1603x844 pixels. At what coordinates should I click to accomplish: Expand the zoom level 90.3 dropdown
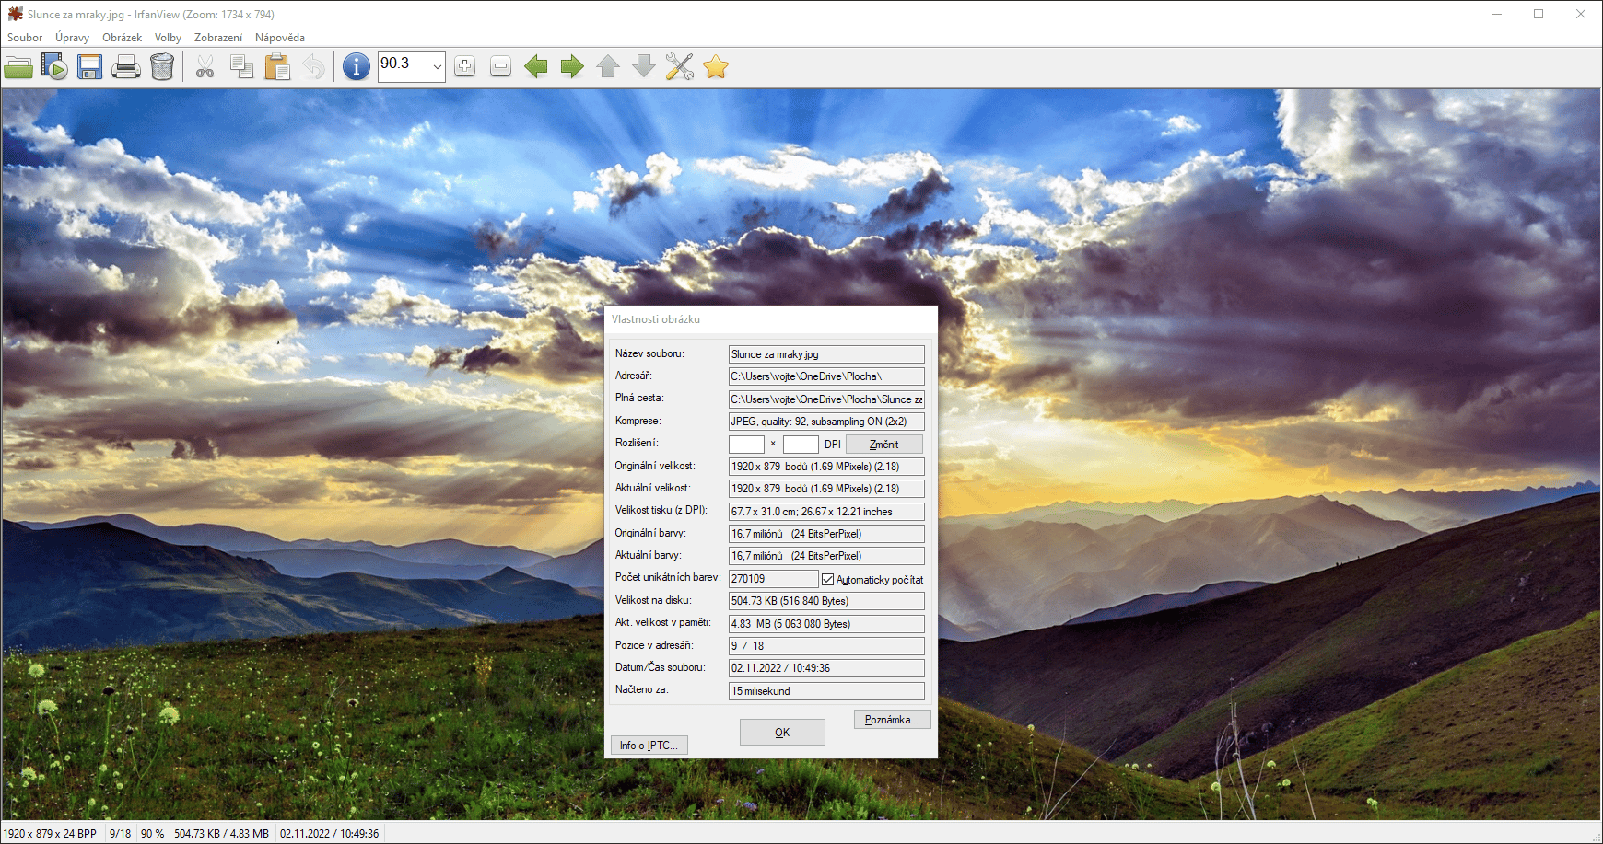(437, 67)
